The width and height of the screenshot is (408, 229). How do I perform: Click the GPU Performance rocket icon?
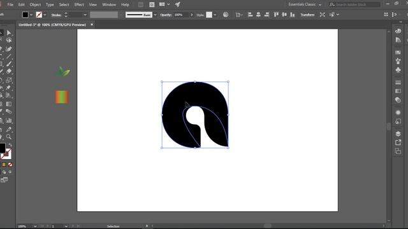pyautogui.click(x=177, y=4)
